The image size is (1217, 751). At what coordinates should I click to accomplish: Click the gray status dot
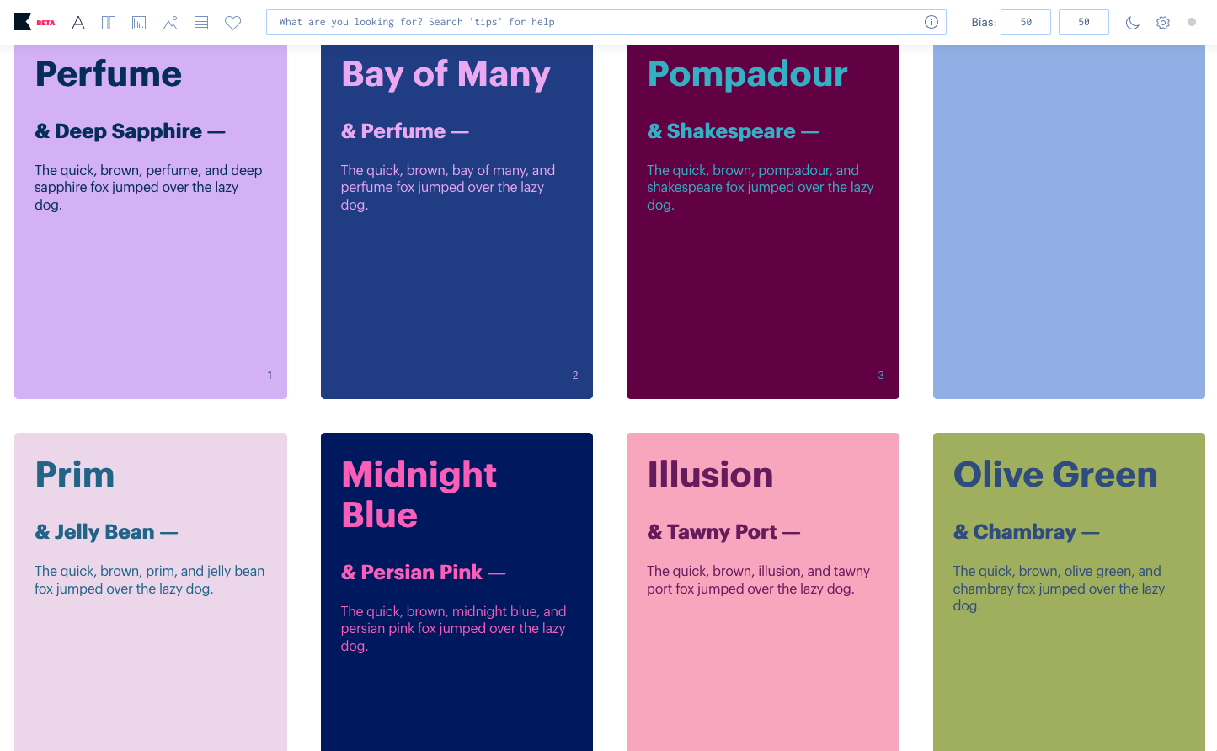1192,22
